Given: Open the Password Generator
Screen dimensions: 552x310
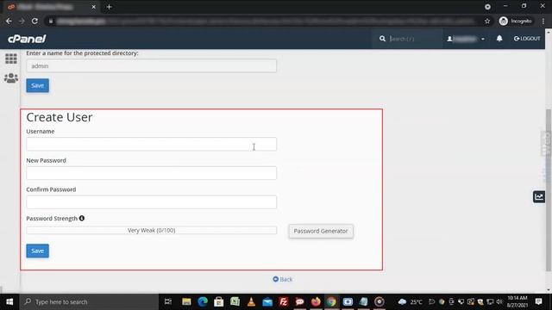Looking at the screenshot, I should point(321,231).
